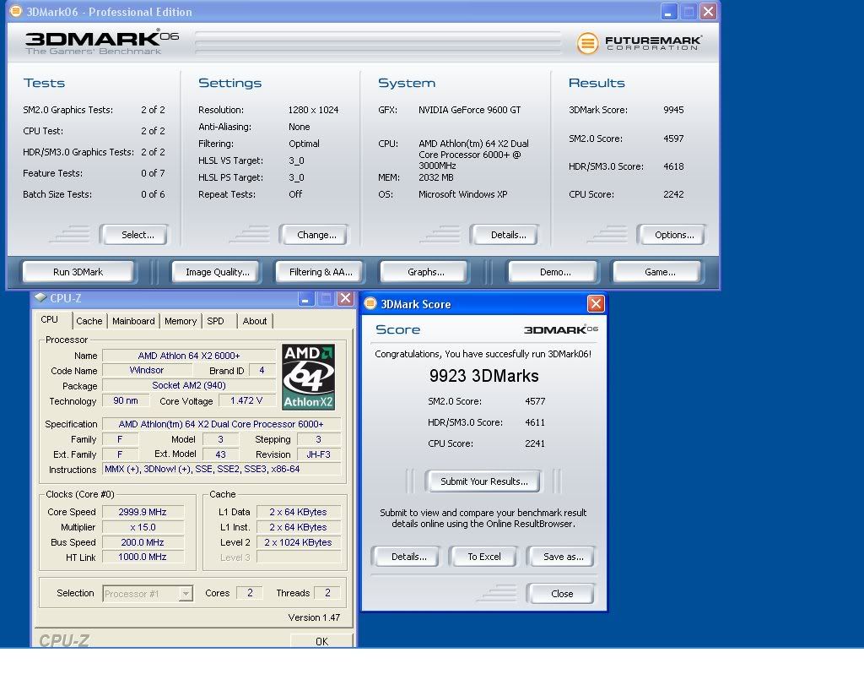Select the CPU tab in CPU-Z
The width and height of the screenshot is (864, 696).
point(50,320)
